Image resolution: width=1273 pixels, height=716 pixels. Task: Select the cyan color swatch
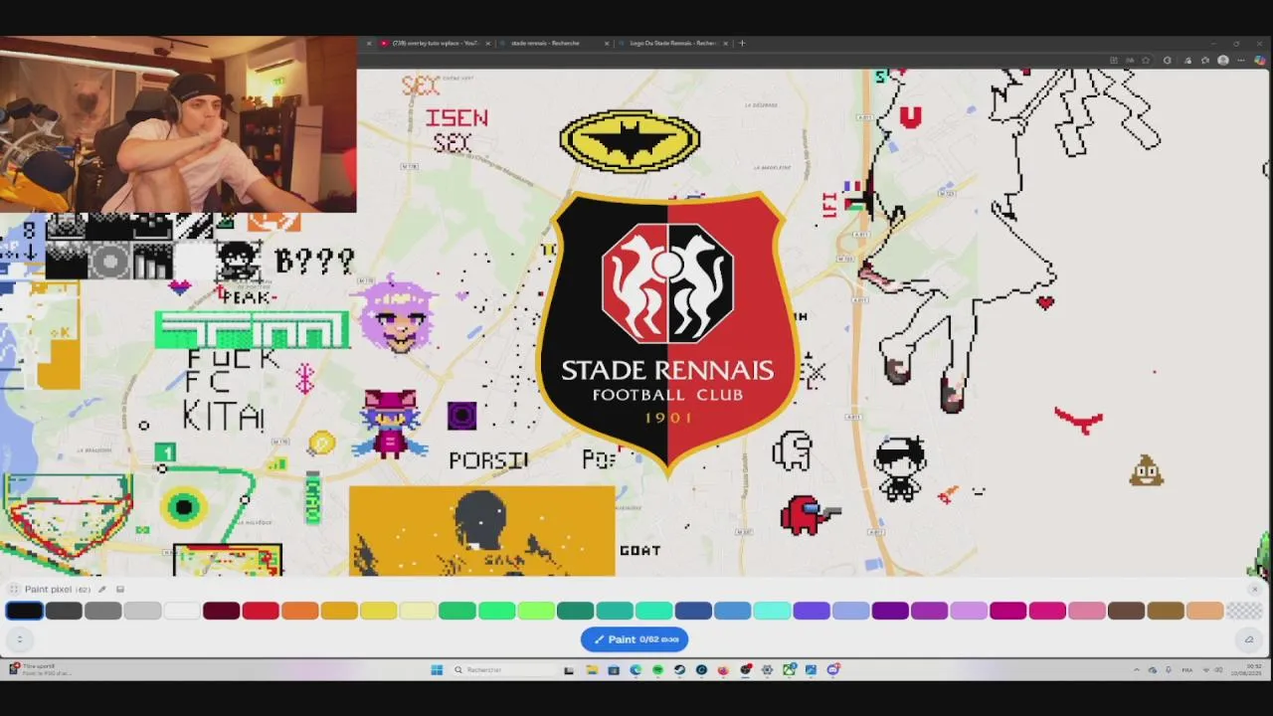[772, 611]
